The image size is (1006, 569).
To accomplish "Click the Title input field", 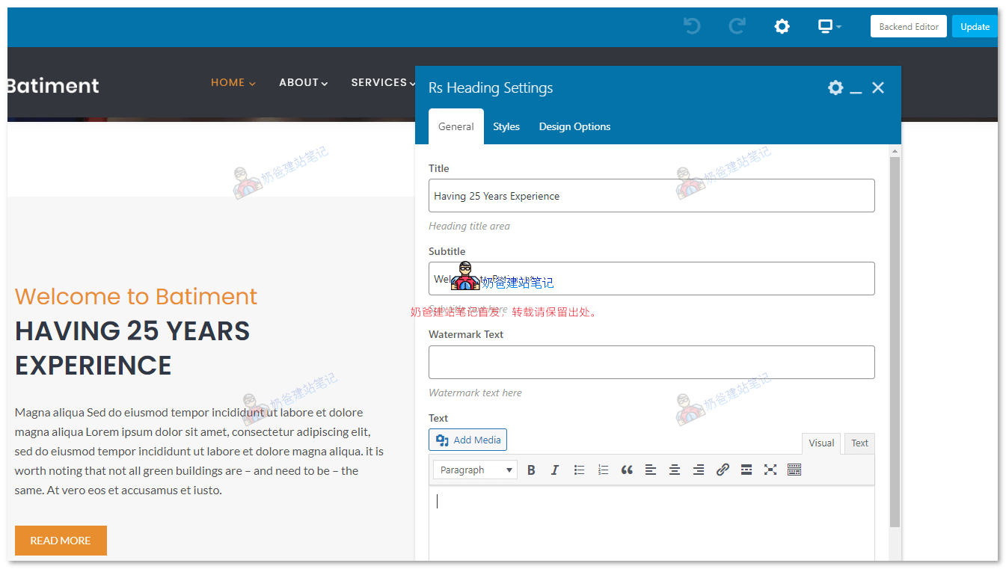I will [x=651, y=196].
